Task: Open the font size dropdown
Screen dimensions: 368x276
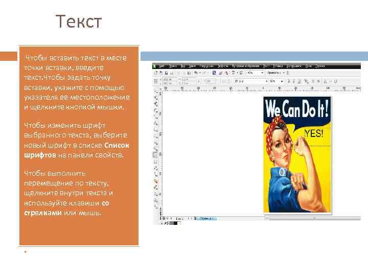Action: pos(282,81)
